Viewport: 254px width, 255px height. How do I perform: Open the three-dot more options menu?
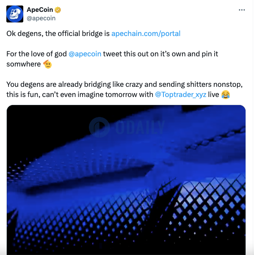242,10
